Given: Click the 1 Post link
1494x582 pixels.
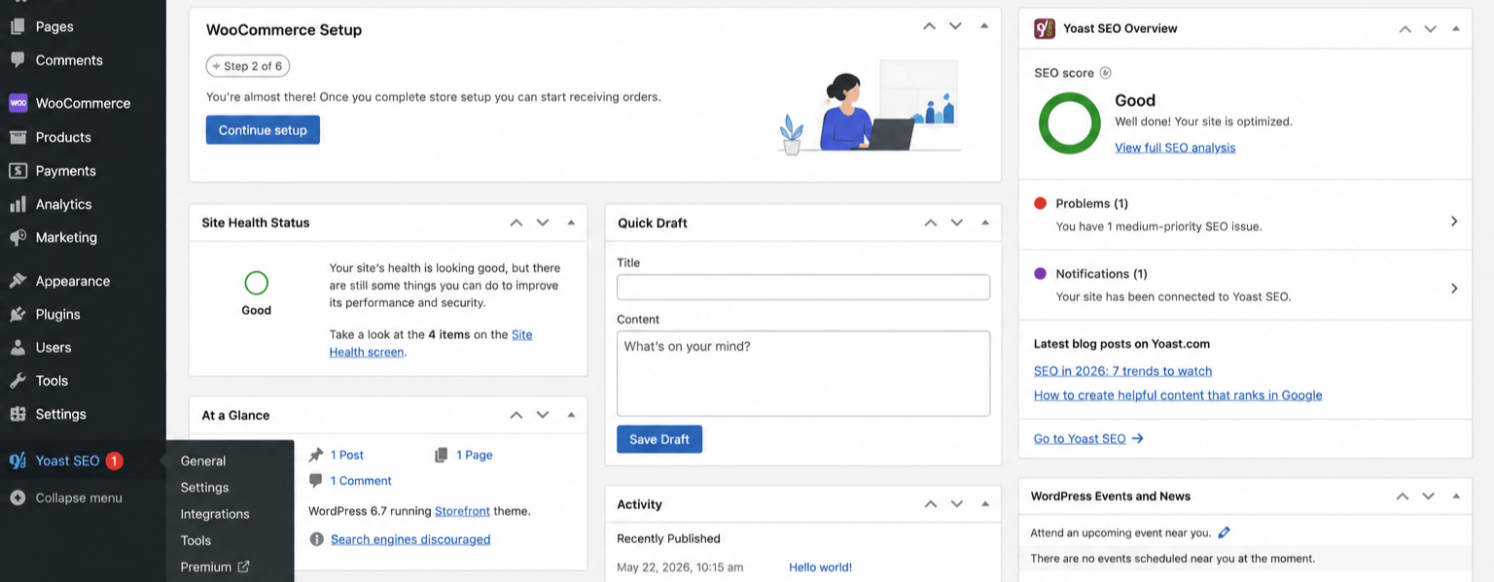Looking at the screenshot, I should coord(347,455).
